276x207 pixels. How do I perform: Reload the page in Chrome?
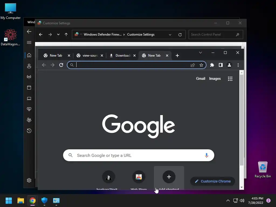(x=61, y=65)
